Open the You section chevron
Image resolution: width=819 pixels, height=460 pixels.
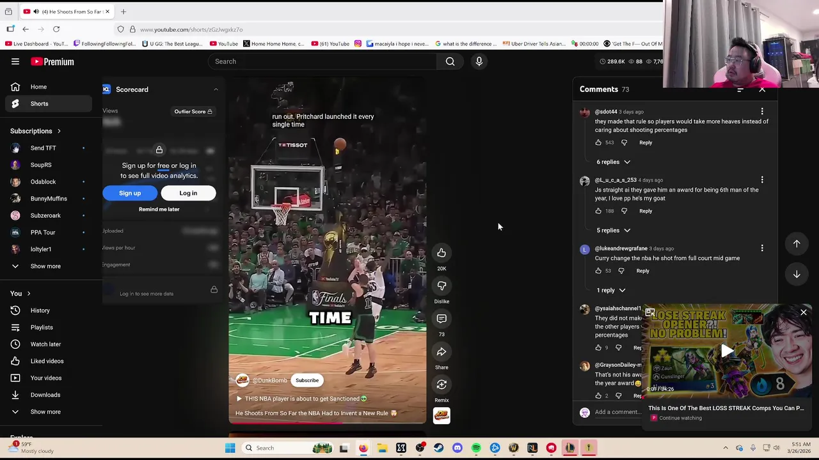(28, 294)
